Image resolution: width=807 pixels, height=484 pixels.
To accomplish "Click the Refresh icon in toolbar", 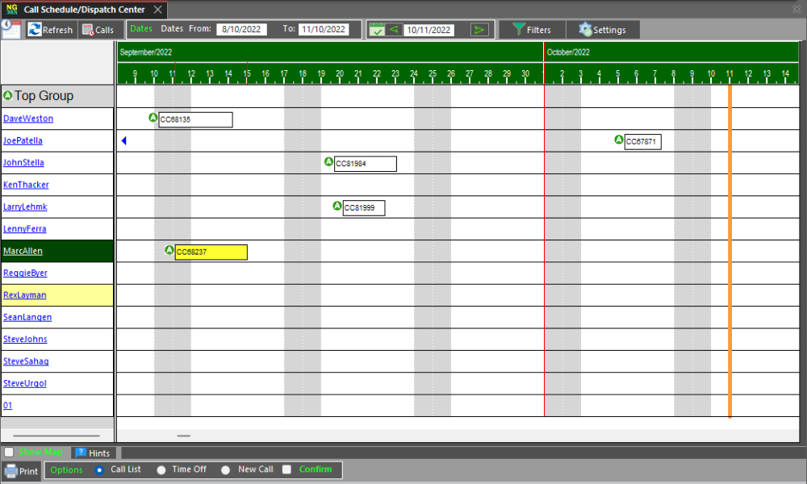I will click(35, 30).
